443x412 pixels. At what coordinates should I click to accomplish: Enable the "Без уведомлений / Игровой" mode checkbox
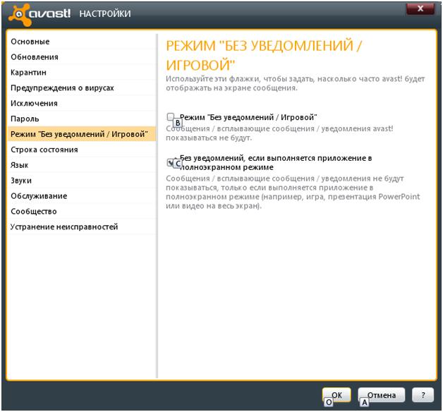[x=171, y=116]
